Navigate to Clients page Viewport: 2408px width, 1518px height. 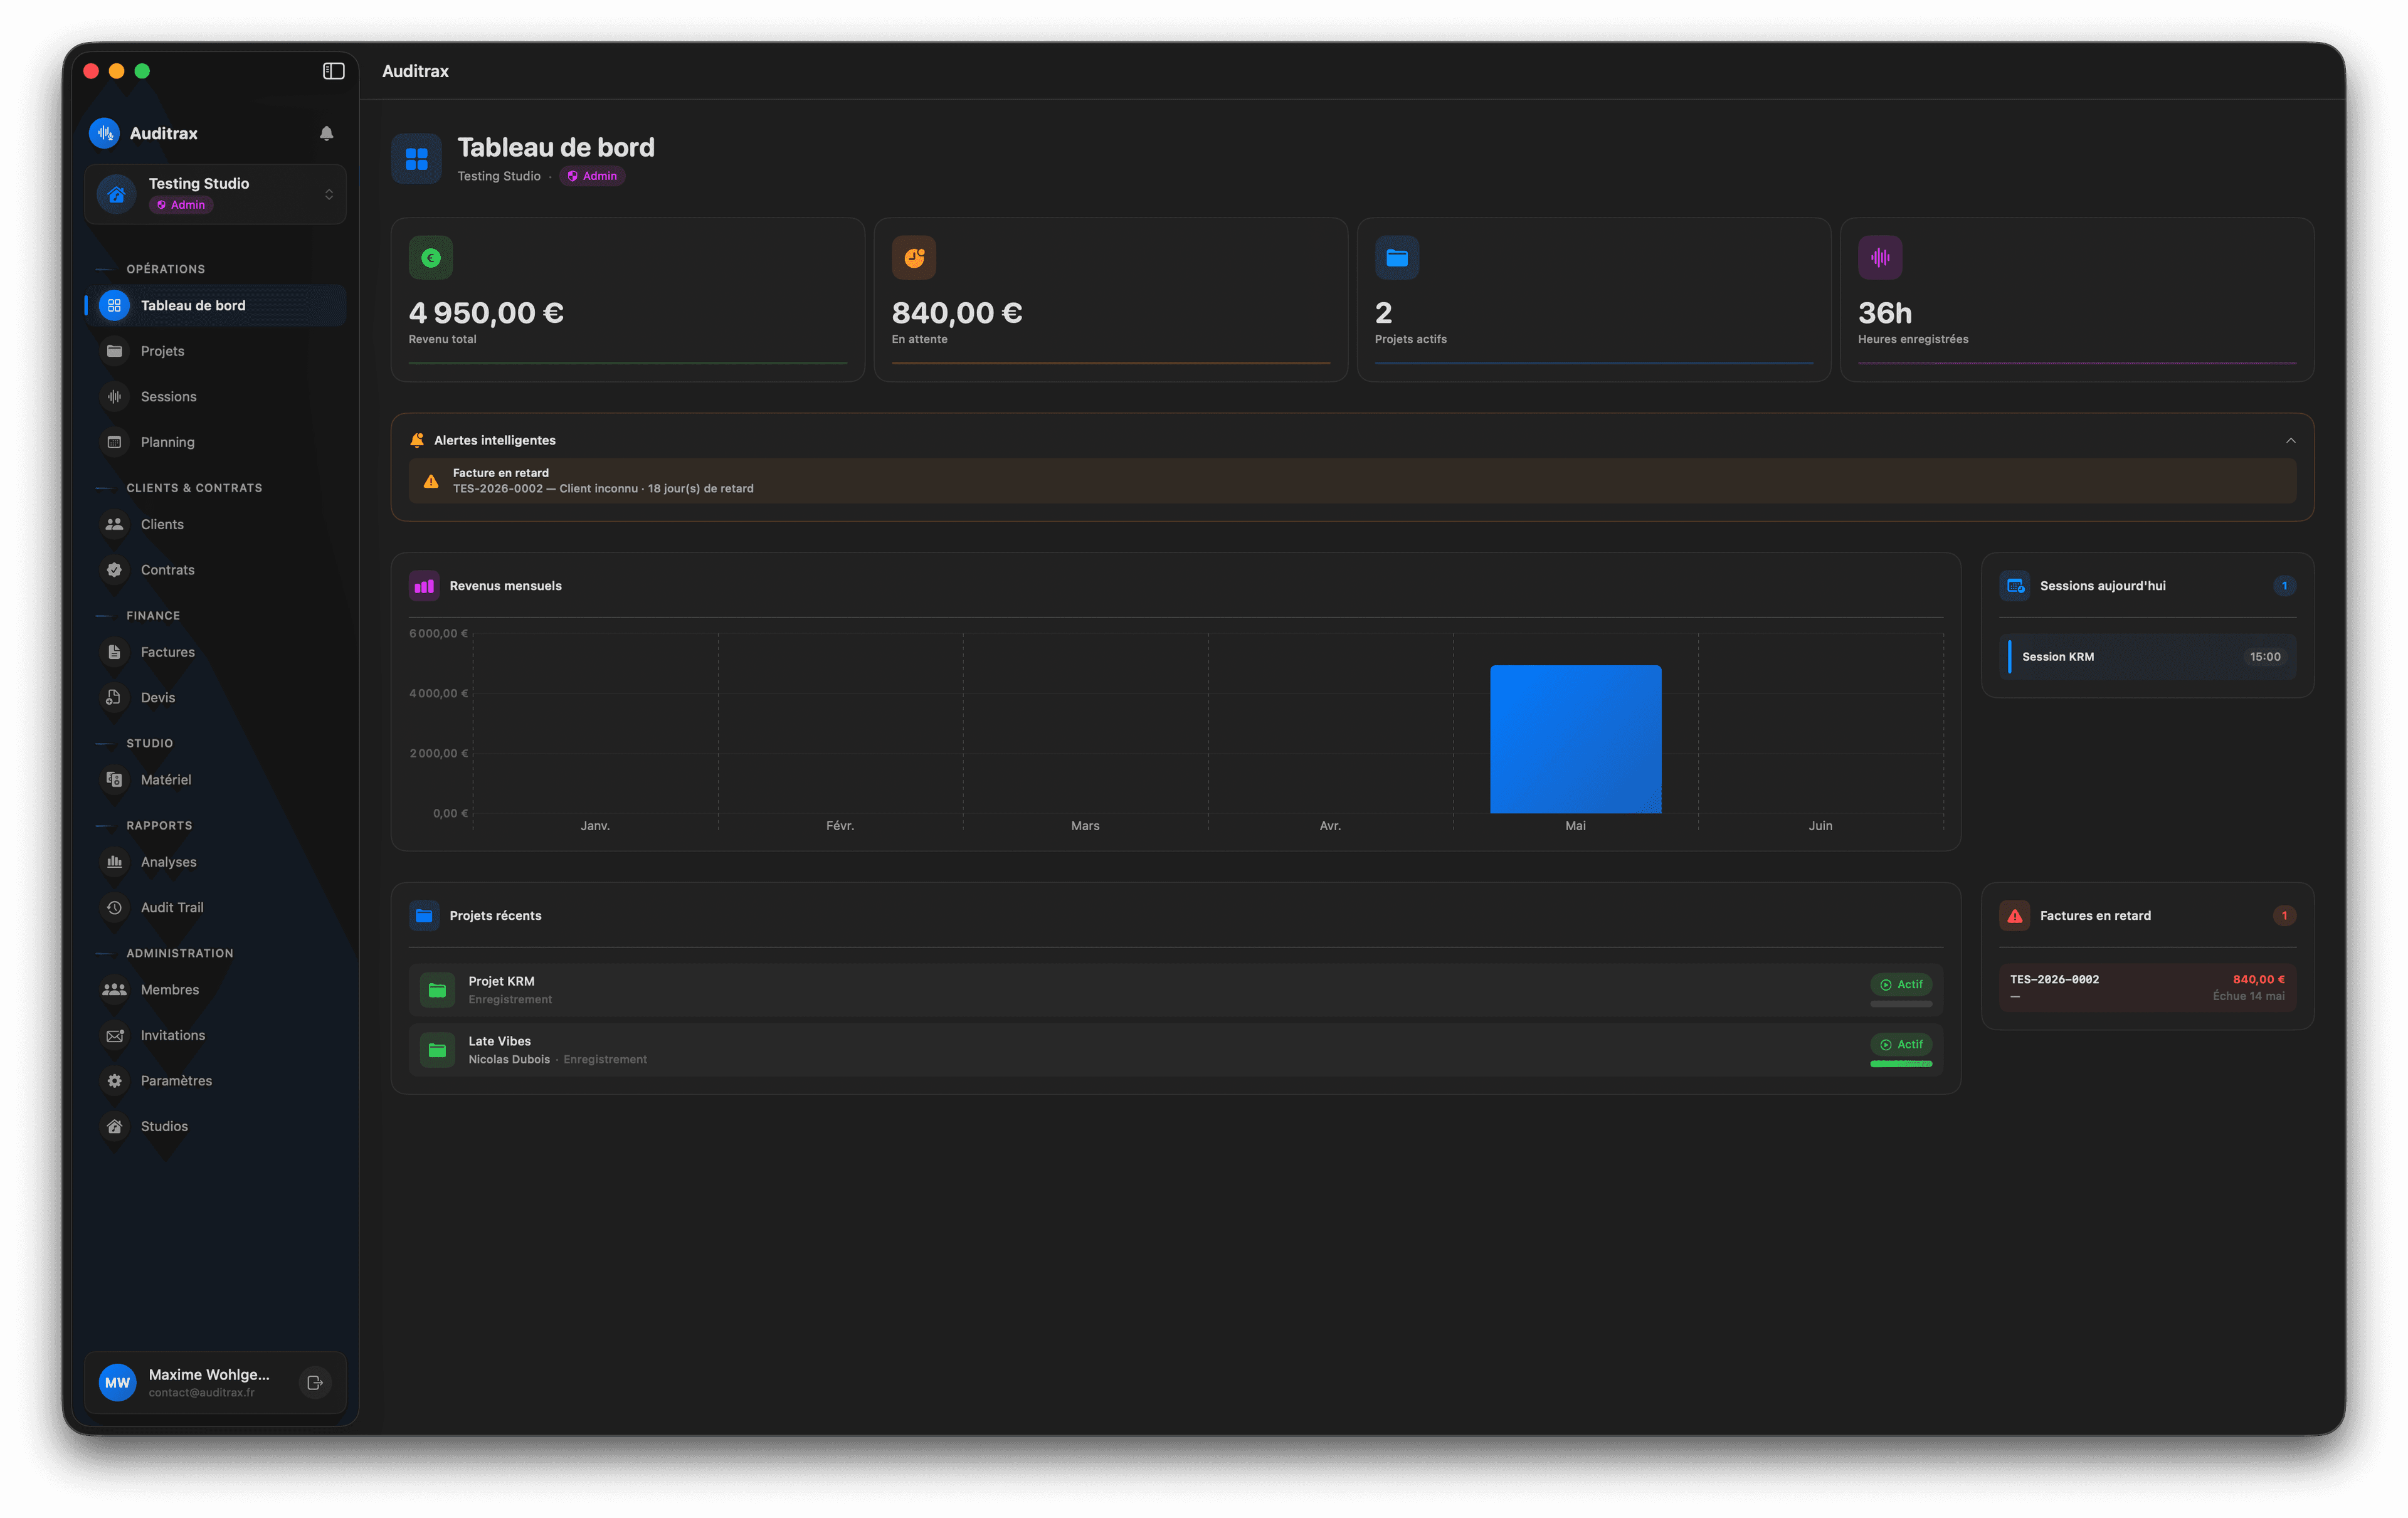(216, 524)
